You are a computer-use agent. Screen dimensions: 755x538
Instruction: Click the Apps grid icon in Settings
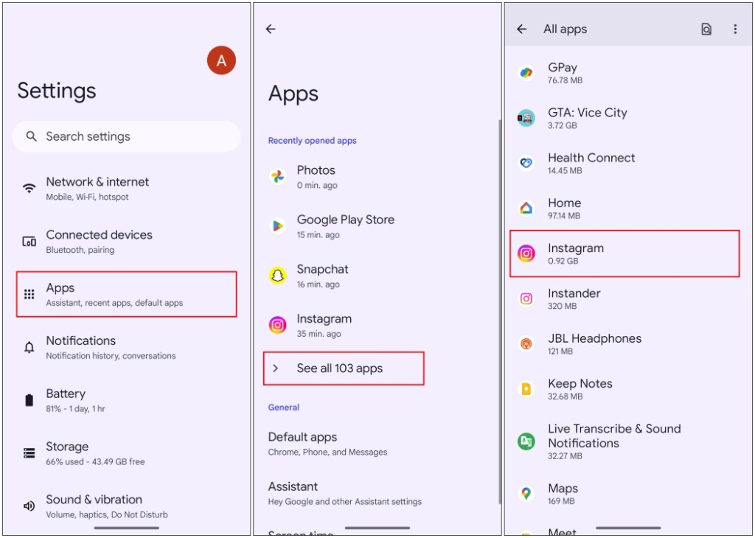29,294
